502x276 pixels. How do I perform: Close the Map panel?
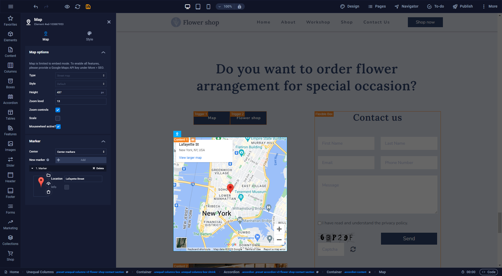pos(109,22)
